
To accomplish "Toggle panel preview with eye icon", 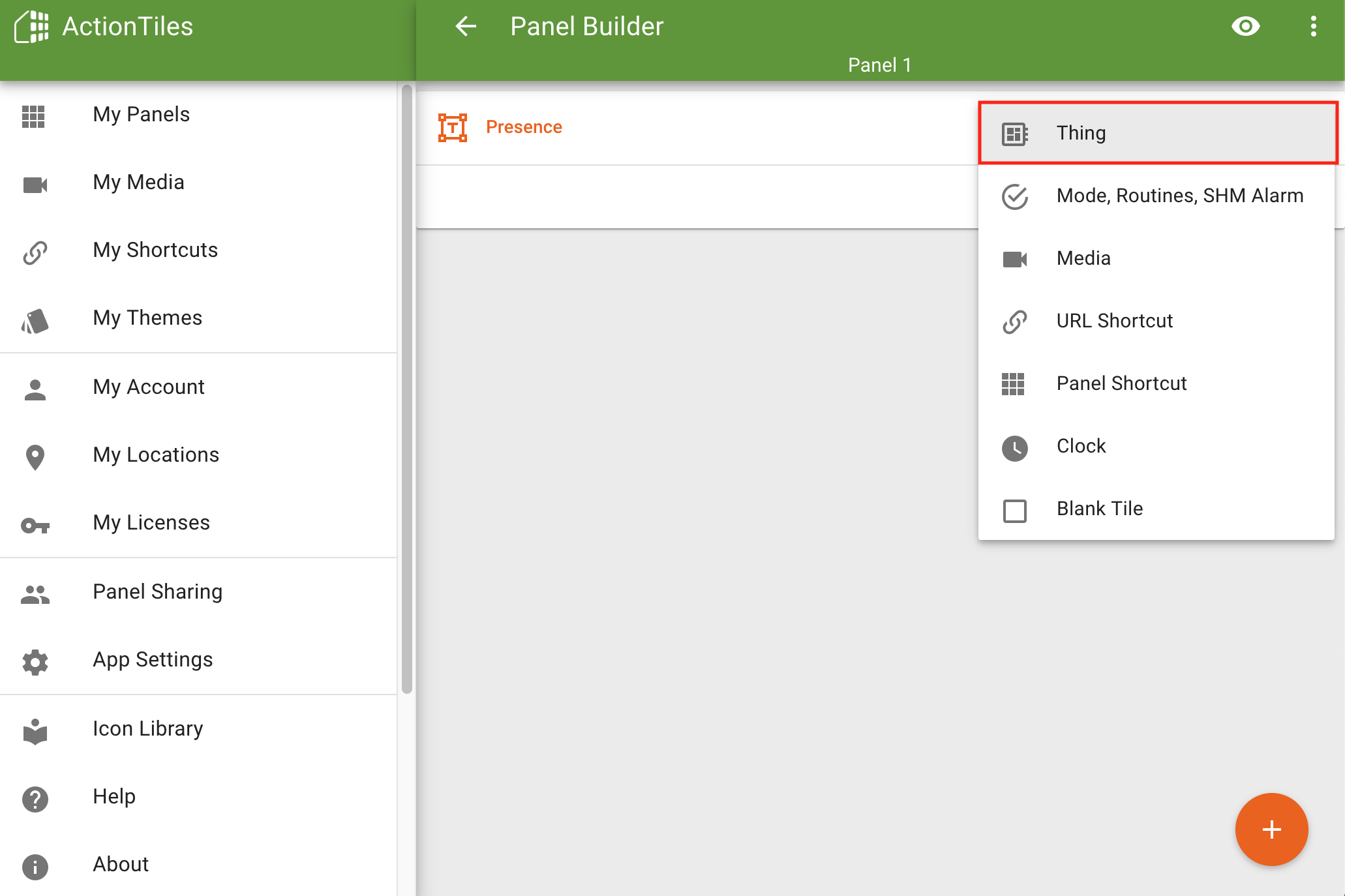I will point(1246,27).
